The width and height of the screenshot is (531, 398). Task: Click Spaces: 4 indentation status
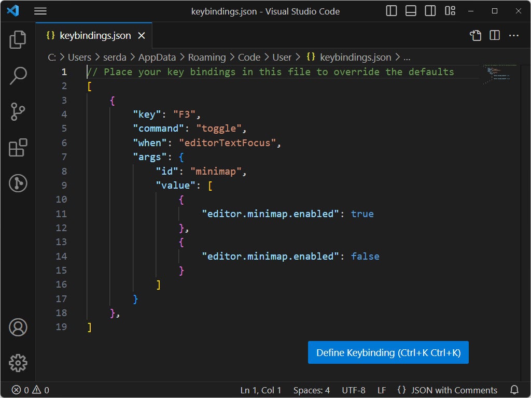[312, 390]
